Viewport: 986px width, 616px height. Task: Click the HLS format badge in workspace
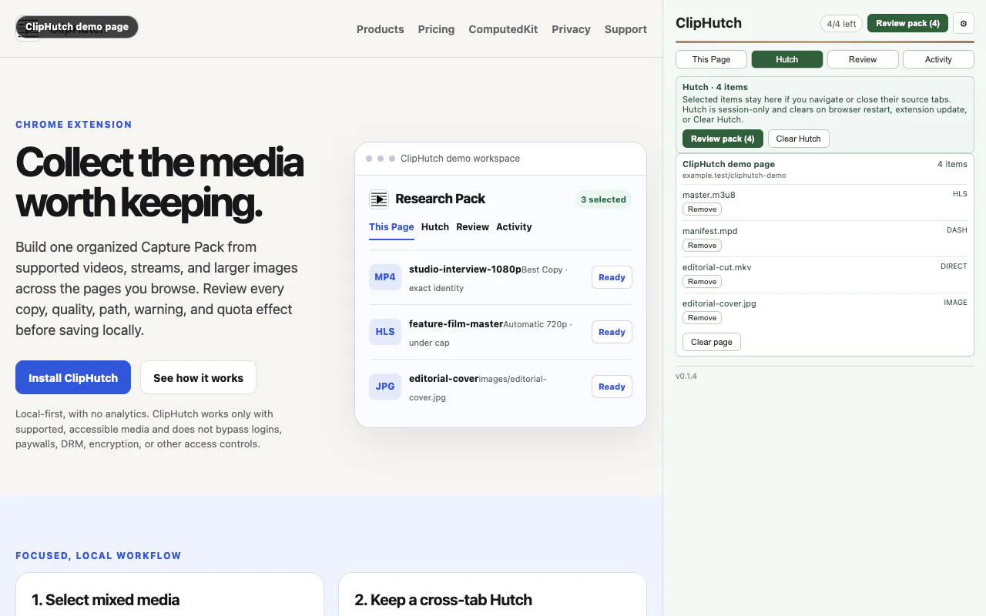point(385,332)
